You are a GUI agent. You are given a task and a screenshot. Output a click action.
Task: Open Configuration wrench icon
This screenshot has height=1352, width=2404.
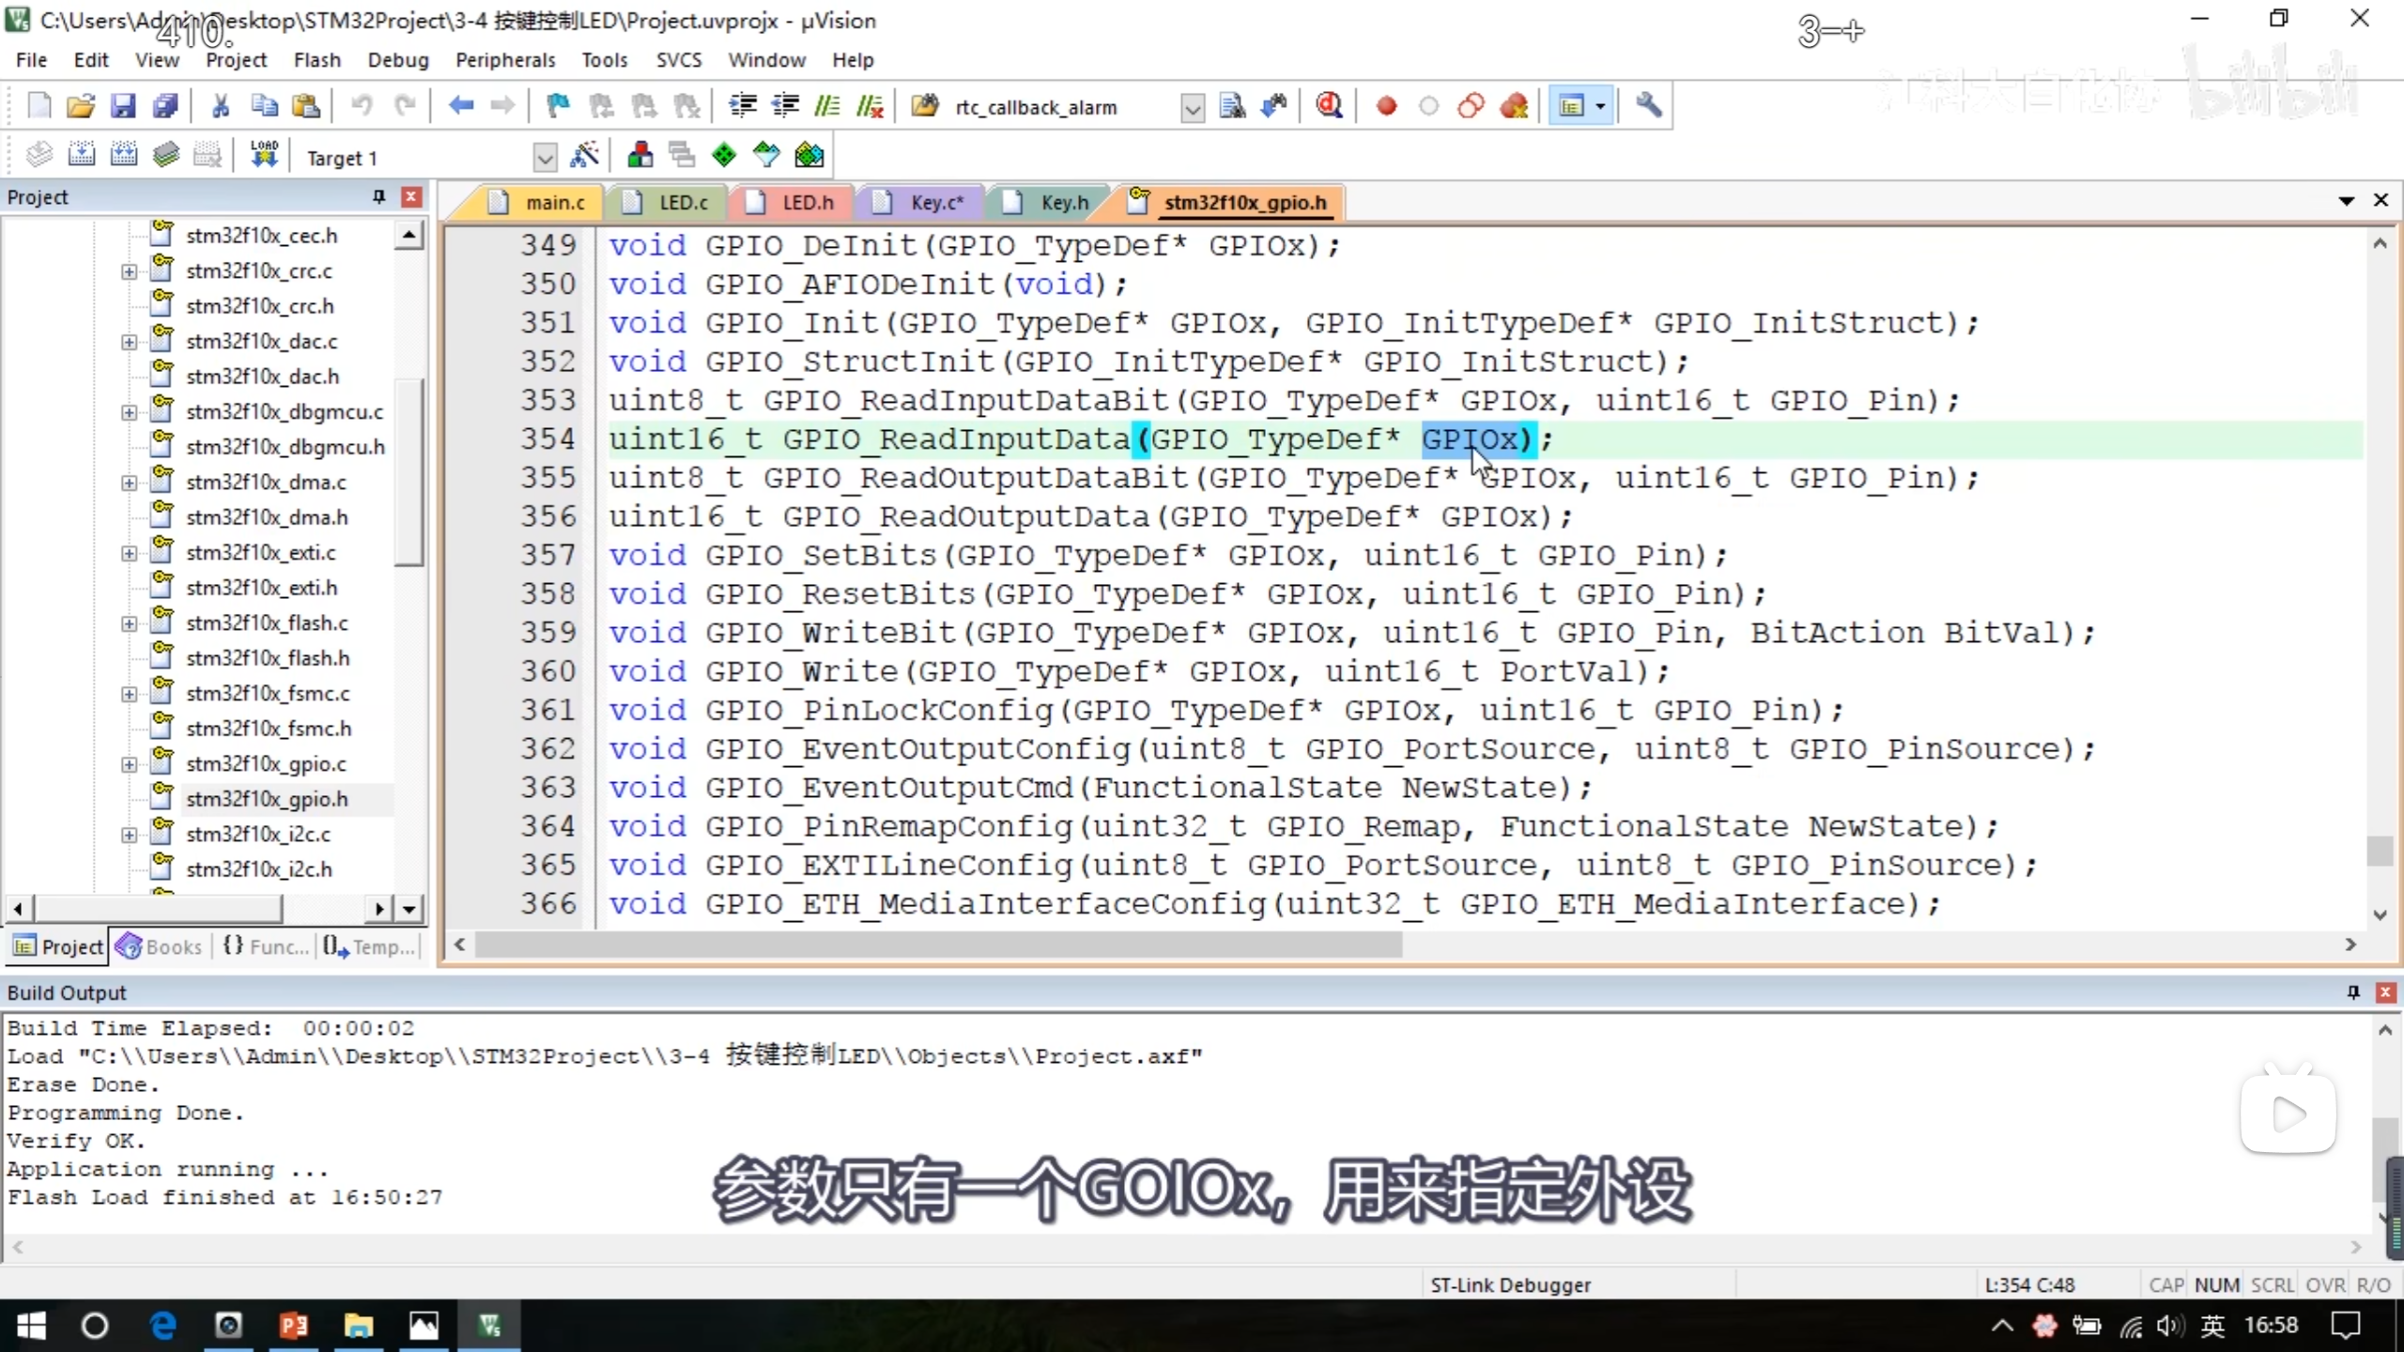pos(1648,106)
